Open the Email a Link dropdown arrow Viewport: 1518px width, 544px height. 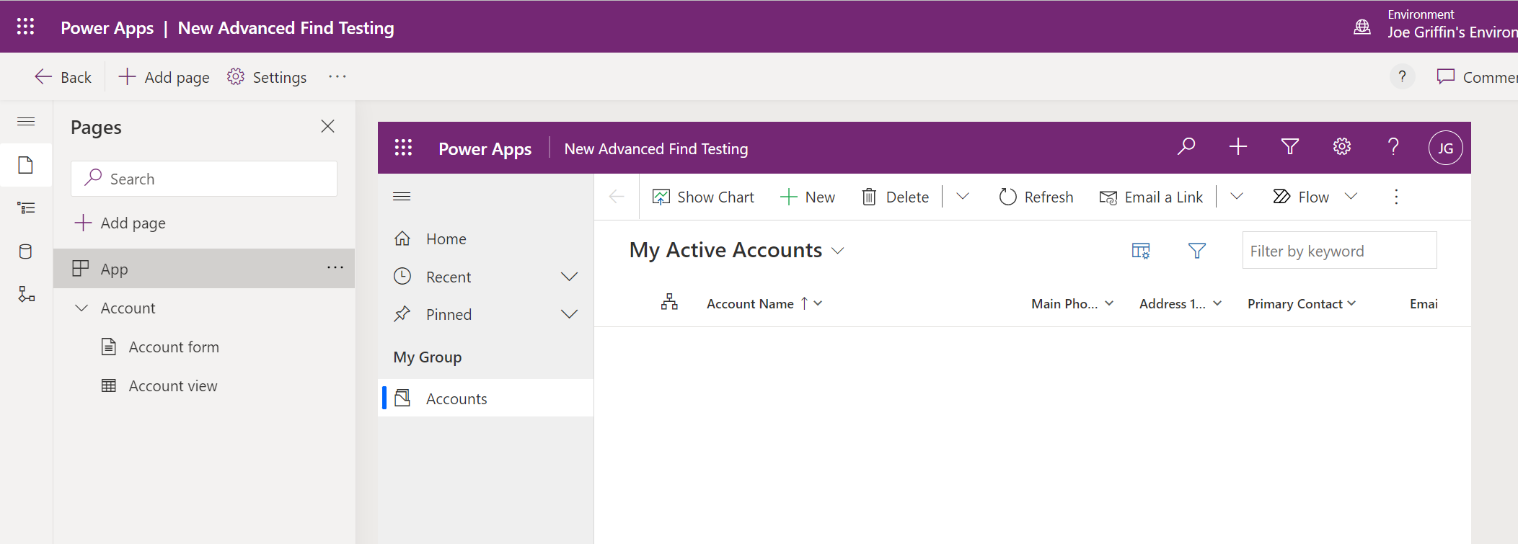[1237, 196]
